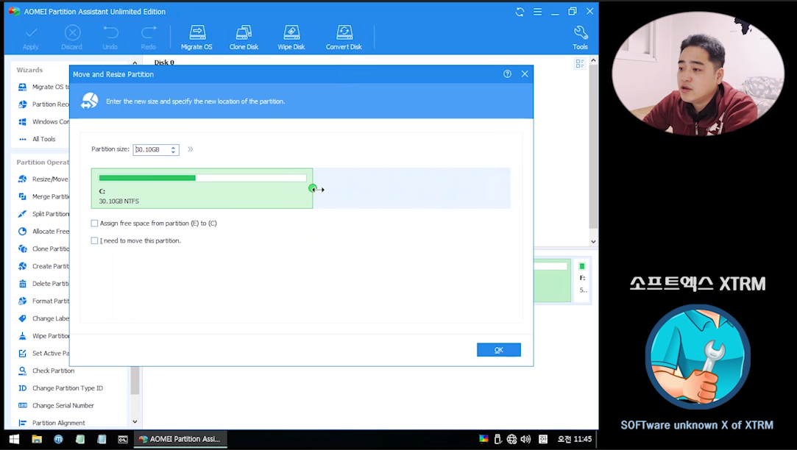Click the green partition resize handle
This screenshot has height=450, width=797.
tap(312, 188)
